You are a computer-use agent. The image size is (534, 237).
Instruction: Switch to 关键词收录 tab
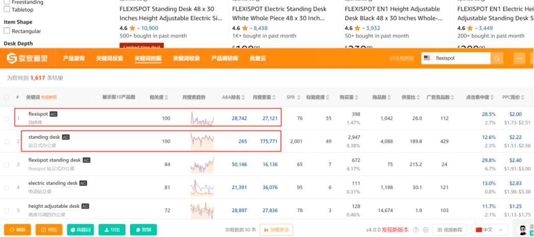186,59
